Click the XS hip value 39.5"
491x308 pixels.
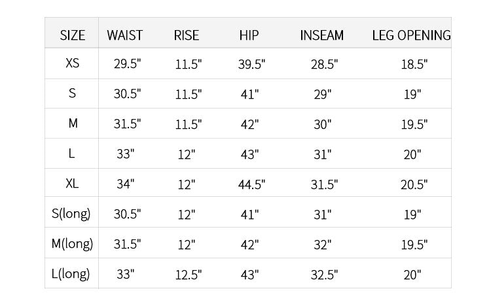coord(251,65)
